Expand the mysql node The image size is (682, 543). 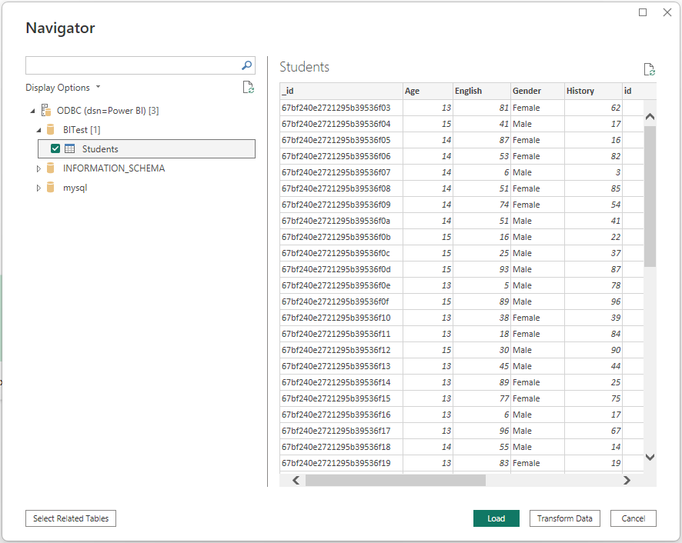(38, 187)
